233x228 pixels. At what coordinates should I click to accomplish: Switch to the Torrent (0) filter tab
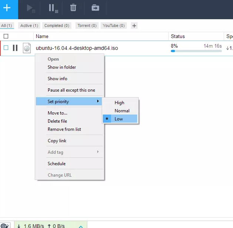coord(87,25)
